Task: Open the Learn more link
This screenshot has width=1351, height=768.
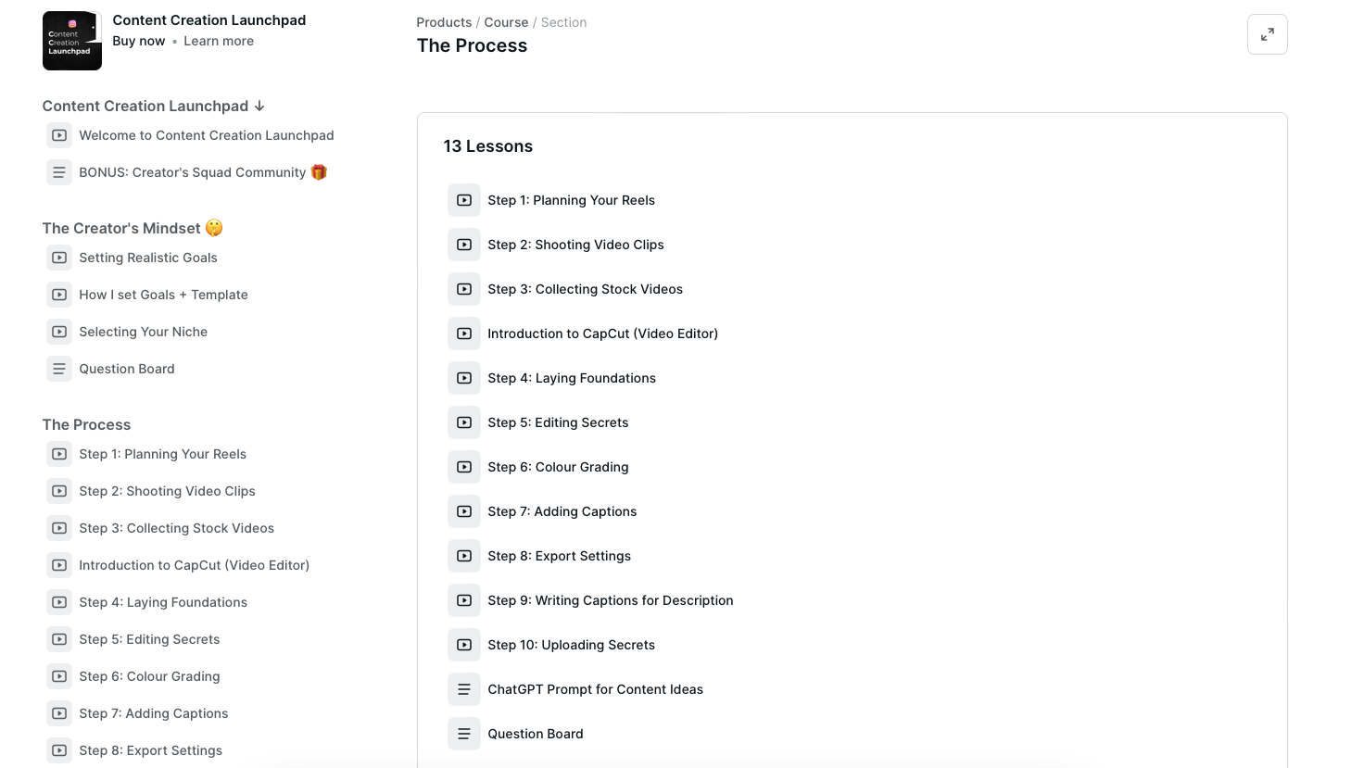Action: (219, 41)
